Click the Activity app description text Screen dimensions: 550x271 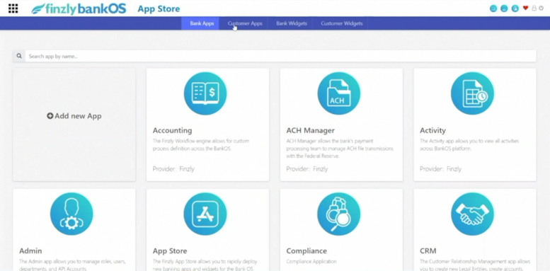[469, 145]
